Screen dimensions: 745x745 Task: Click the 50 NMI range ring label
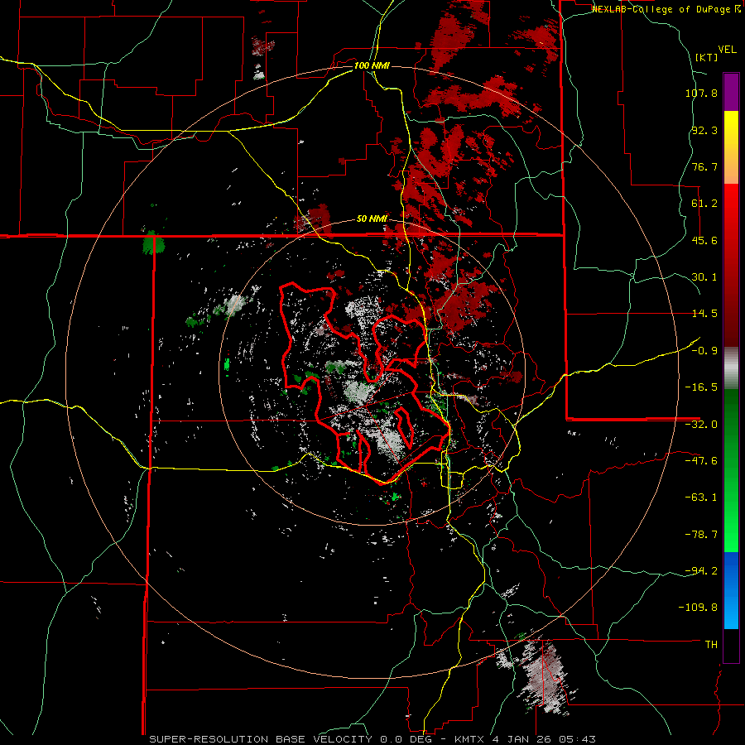click(x=372, y=219)
